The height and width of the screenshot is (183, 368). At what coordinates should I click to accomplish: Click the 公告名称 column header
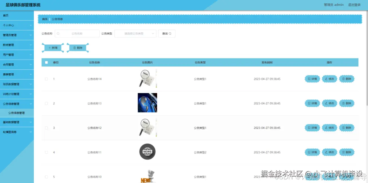point(94,63)
